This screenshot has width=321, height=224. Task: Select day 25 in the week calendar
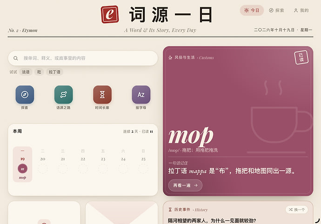pos(143,161)
